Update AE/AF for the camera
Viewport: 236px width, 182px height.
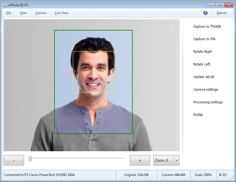tap(204, 77)
